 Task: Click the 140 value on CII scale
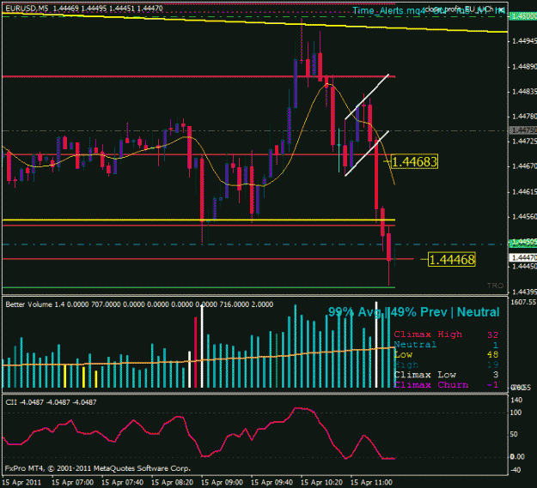coord(516,400)
